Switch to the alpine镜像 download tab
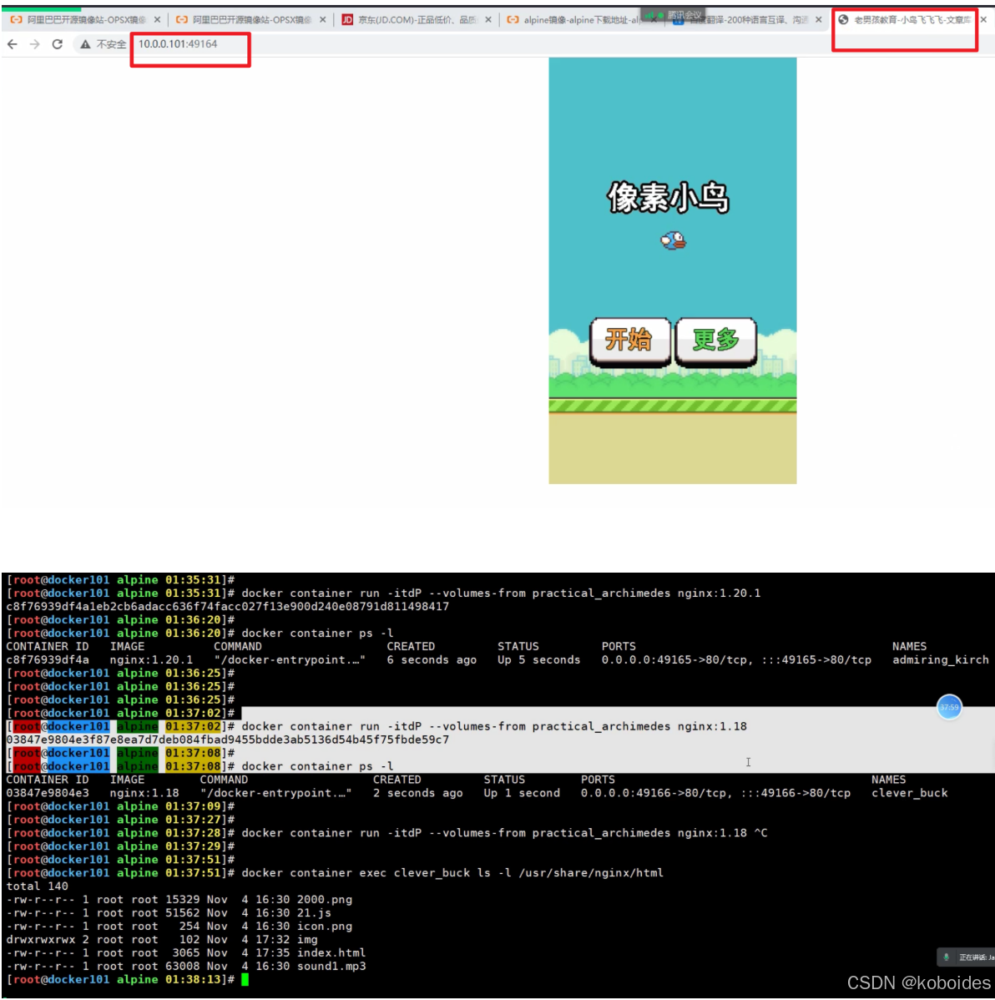Image resolution: width=995 pixels, height=1000 pixels. pyautogui.click(x=581, y=20)
